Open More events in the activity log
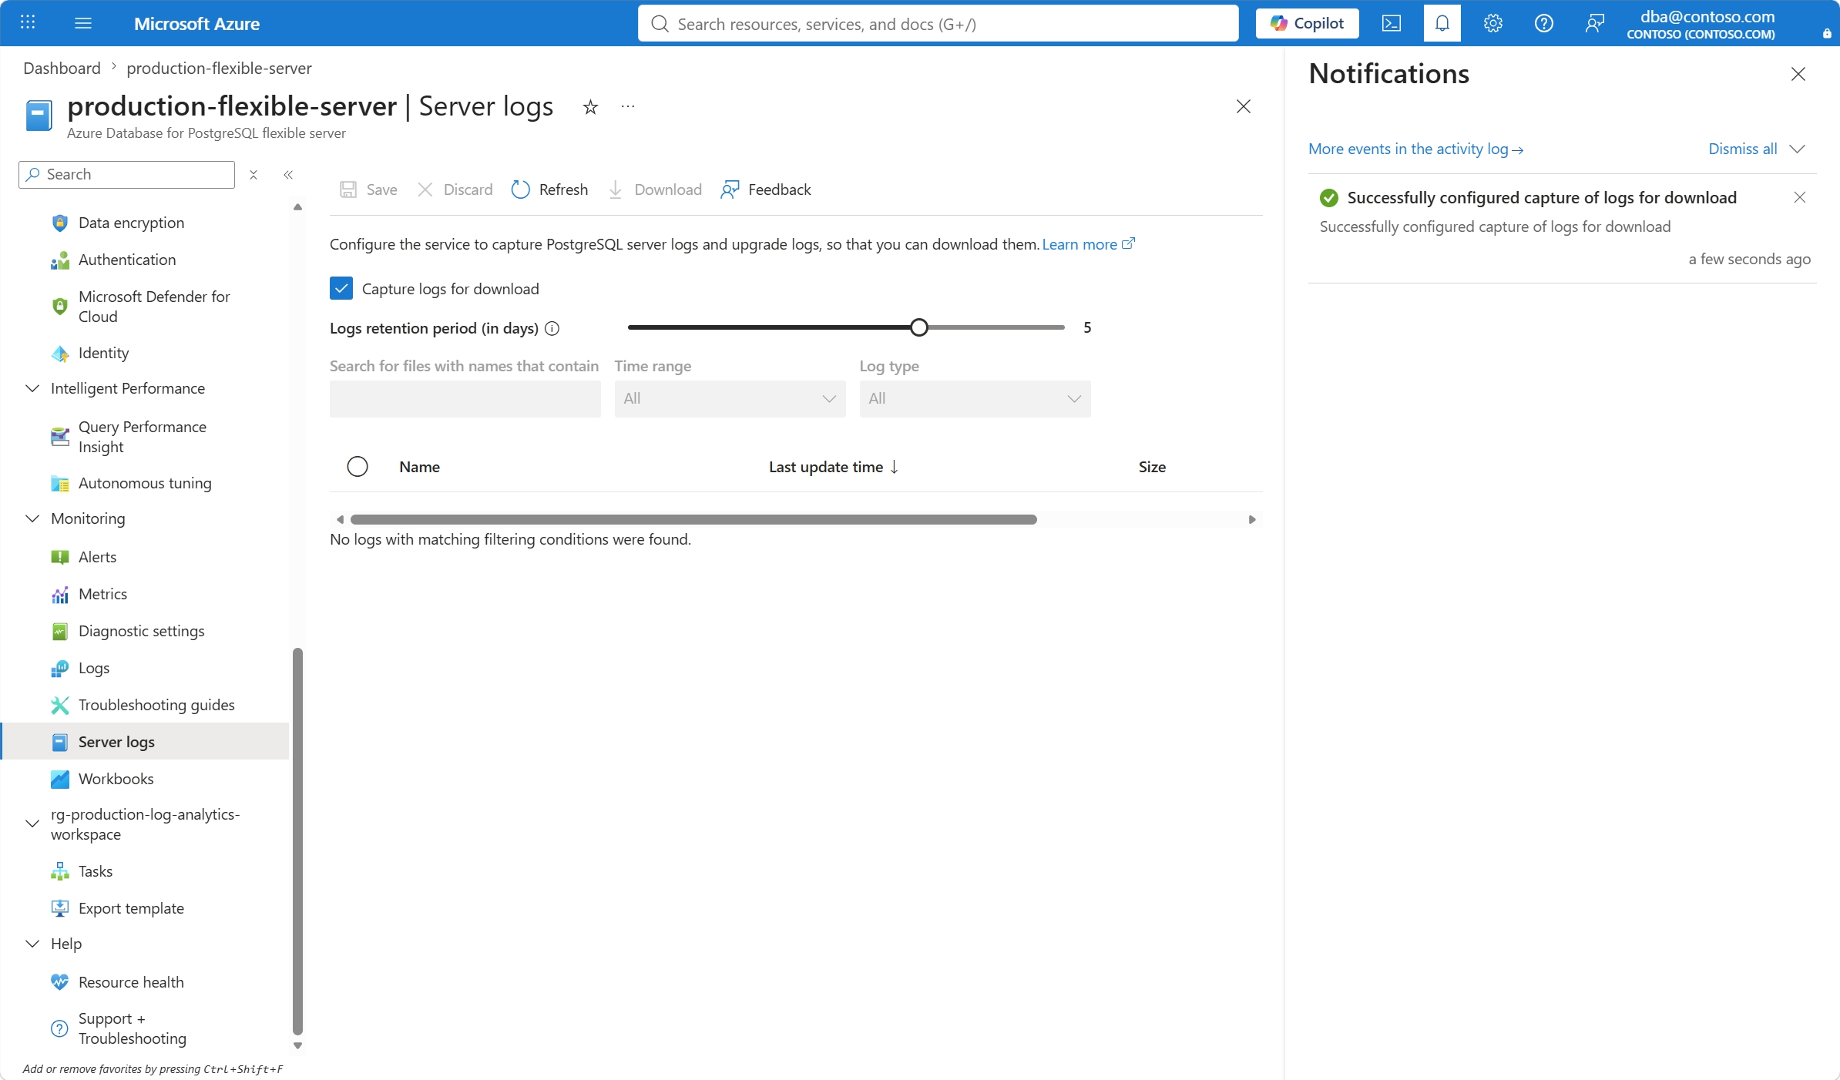The height and width of the screenshot is (1080, 1840). tap(1416, 149)
